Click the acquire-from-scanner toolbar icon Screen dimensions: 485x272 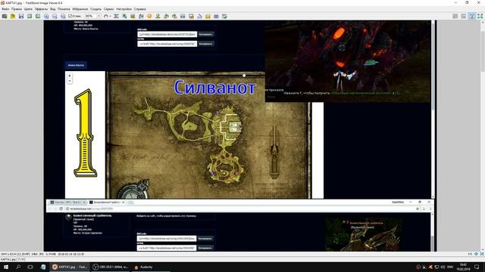click(5, 16)
